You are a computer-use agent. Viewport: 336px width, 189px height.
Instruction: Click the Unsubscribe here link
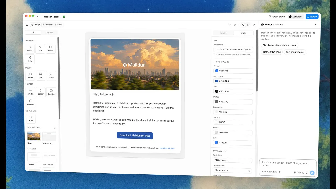click(167, 148)
